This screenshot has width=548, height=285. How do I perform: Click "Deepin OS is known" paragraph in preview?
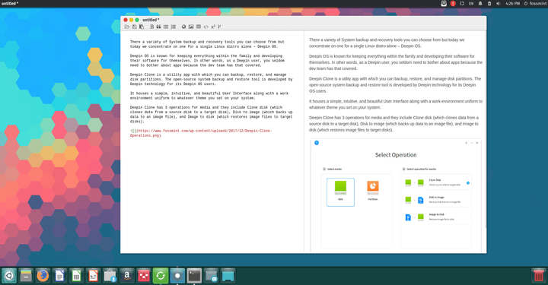(396, 62)
